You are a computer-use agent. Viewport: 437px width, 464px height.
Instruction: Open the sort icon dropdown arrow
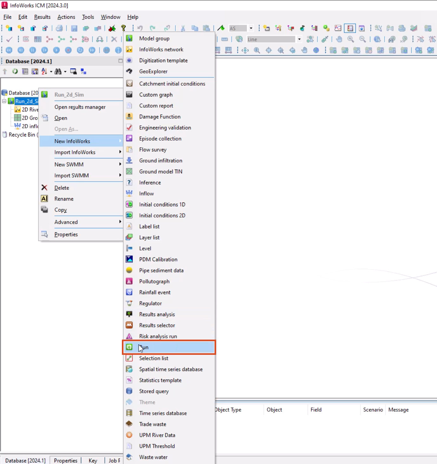(x=51, y=72)
